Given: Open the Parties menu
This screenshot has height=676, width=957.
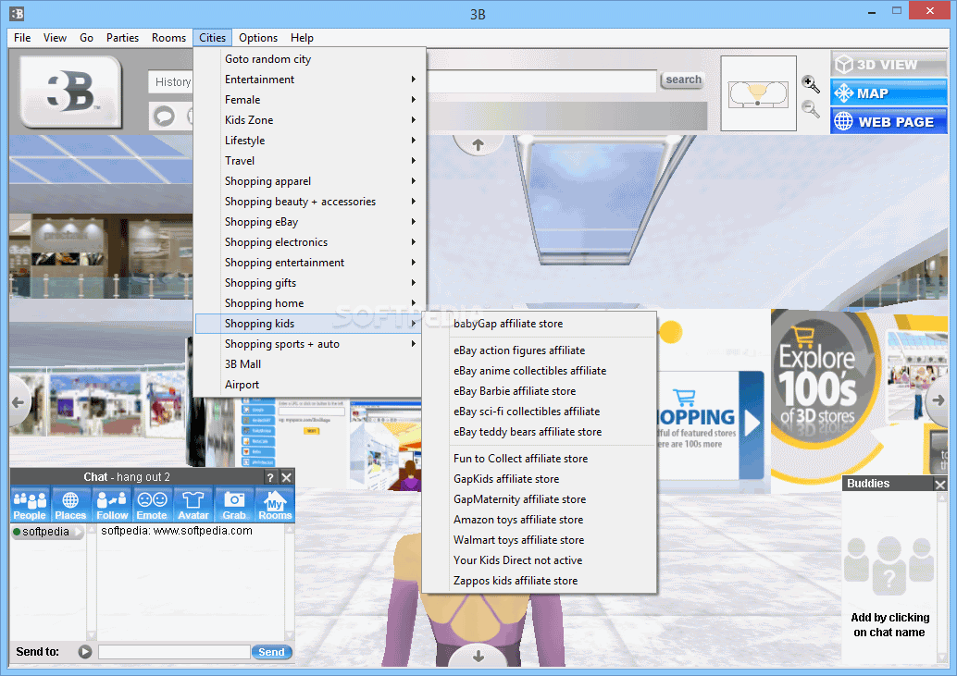Looking at the screenshot, I should tap(123, 38).
